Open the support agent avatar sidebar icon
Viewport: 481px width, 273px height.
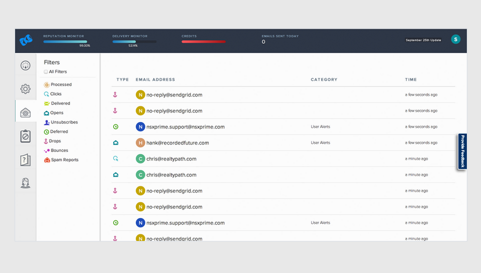click(x=26, y=183)
